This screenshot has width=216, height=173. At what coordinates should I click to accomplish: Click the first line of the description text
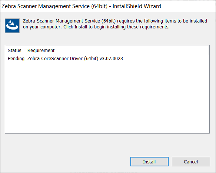115,21
